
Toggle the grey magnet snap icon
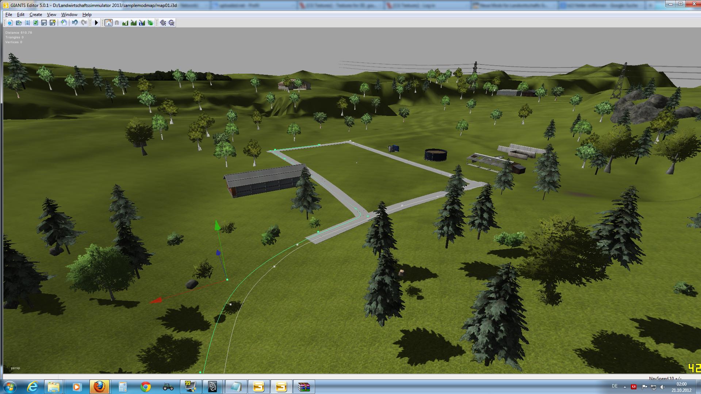tap(117, 23)
